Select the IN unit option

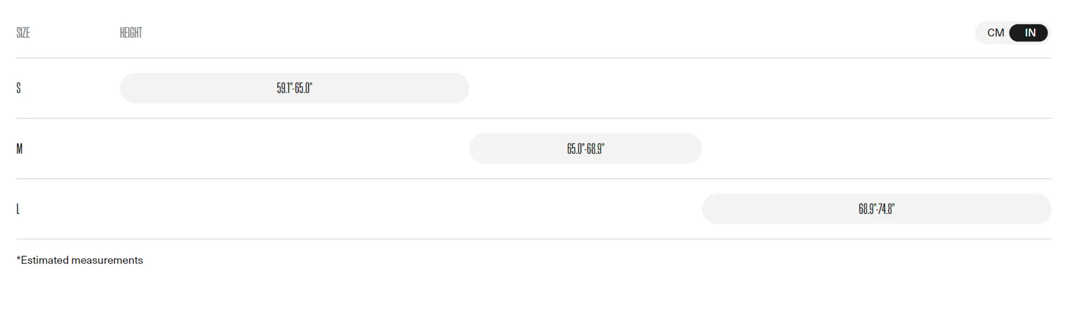tap(1029, 33)
